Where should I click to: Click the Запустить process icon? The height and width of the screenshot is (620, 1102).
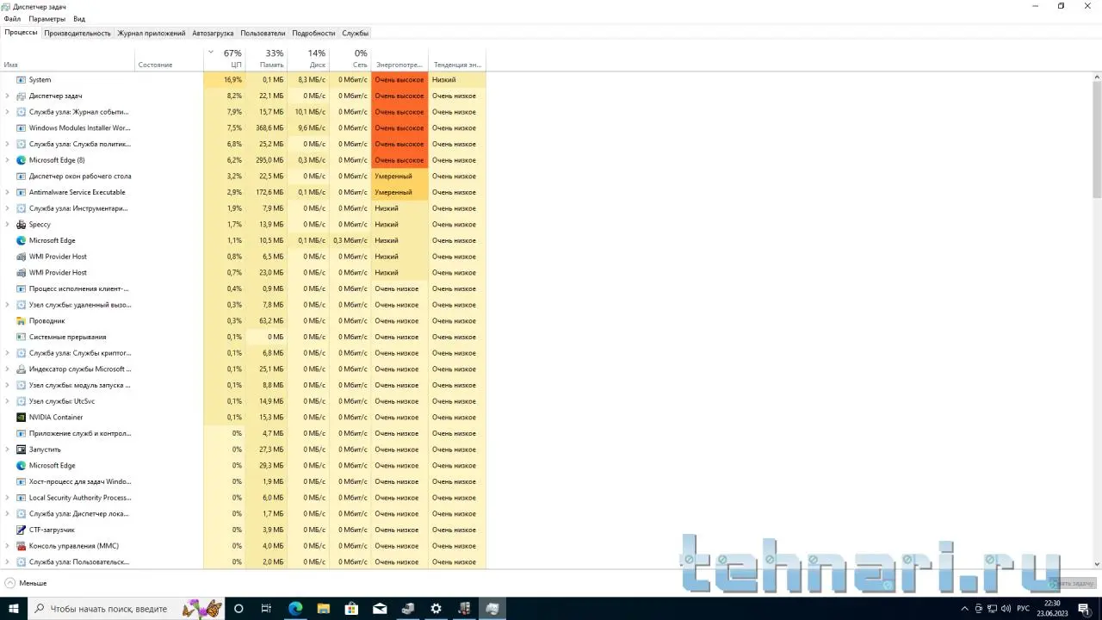click(x=22, y=449)
